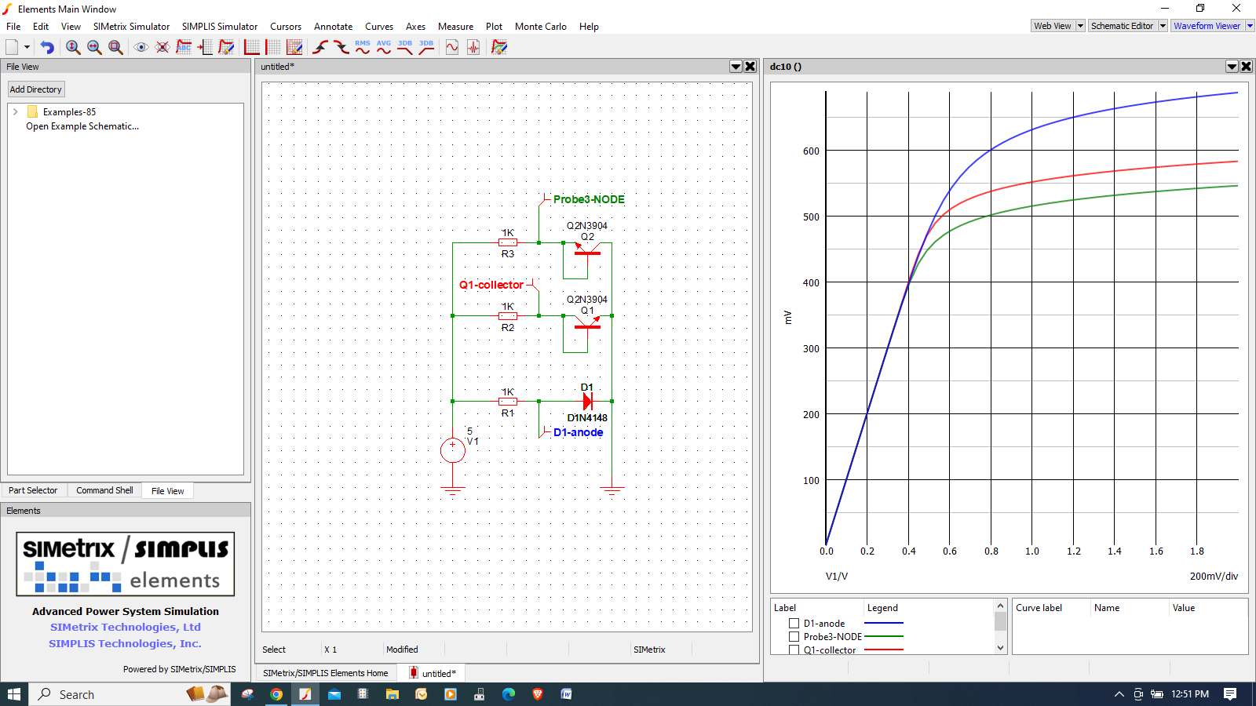Image resolution: width=1256 pixels, height=706 pixels.
Task: Click the first zoom magnifier icon
Action: point(73,47)
